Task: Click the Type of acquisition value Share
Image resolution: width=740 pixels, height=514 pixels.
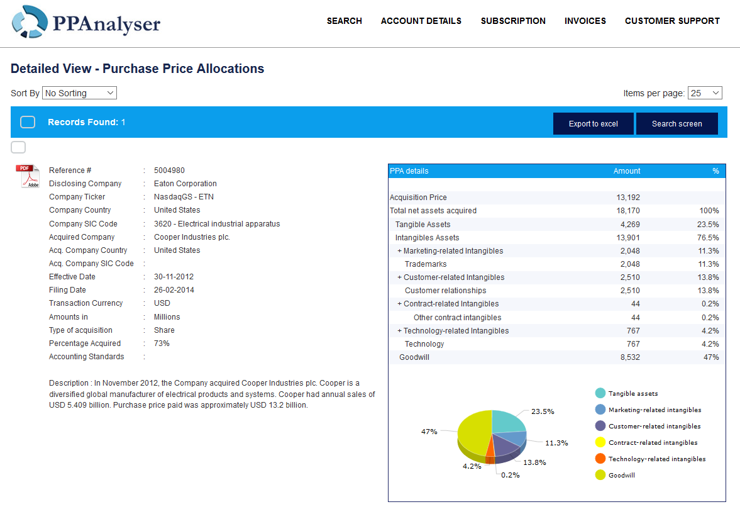Action: click(164, 330)
